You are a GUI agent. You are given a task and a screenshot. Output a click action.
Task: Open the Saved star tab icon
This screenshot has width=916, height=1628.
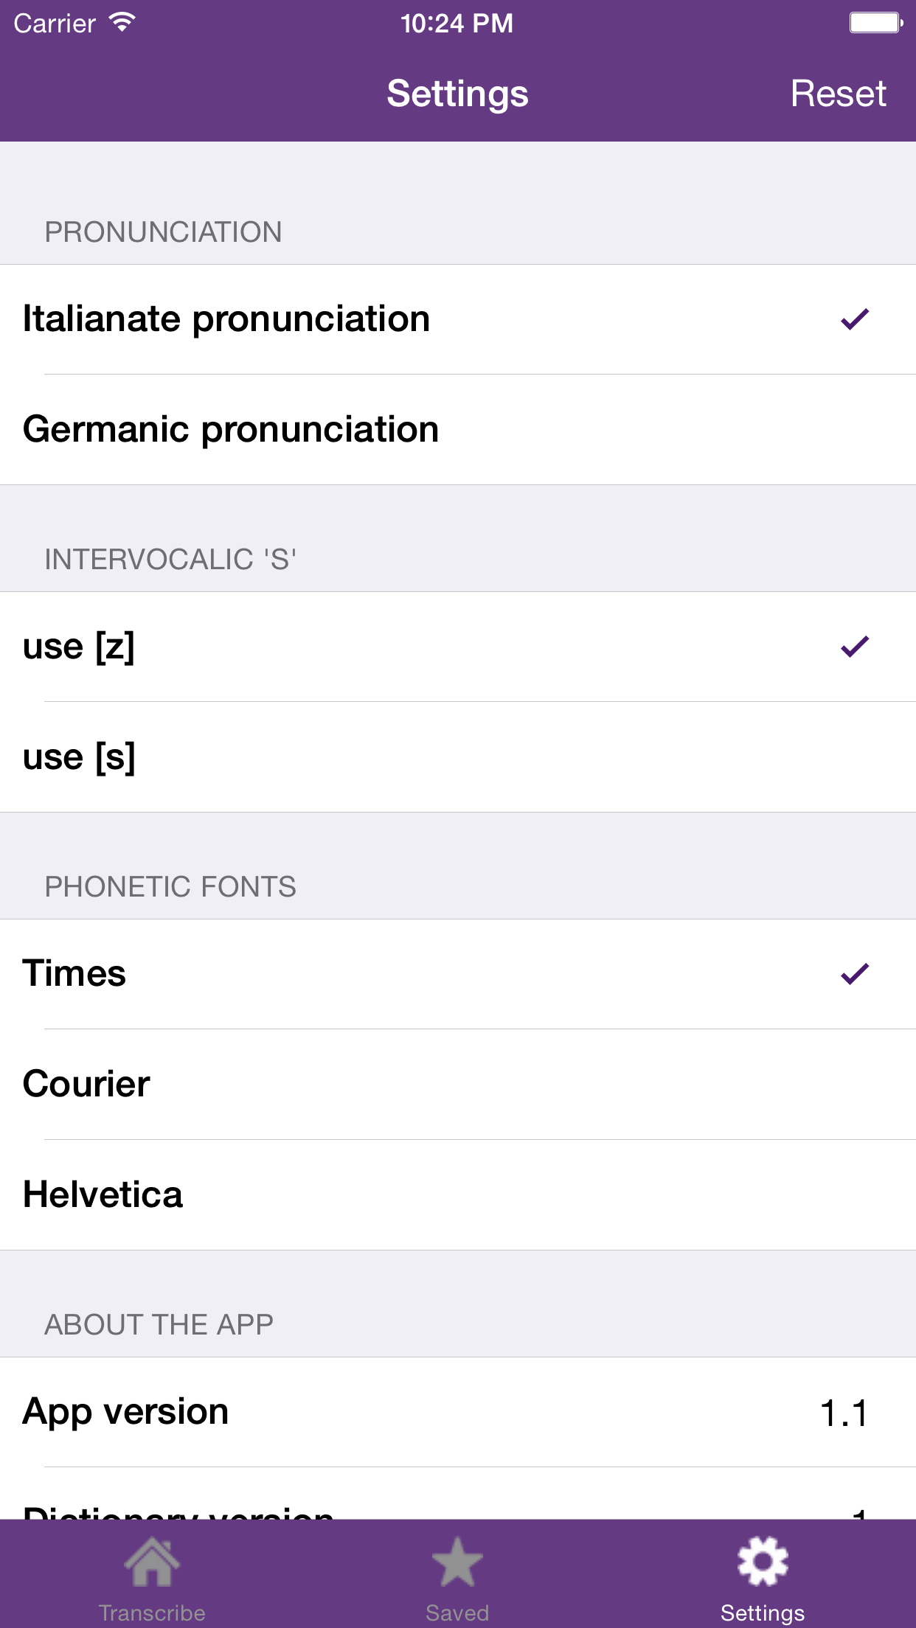click(457, 1561)
